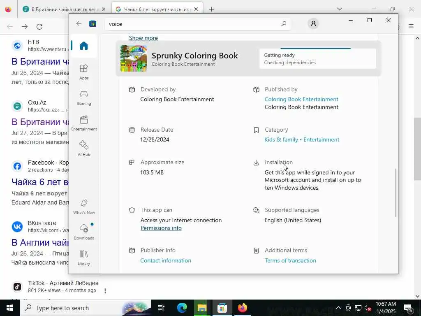Open the notification center icon
This screenshot has width=421, height=316.
[x=408, y=308]
